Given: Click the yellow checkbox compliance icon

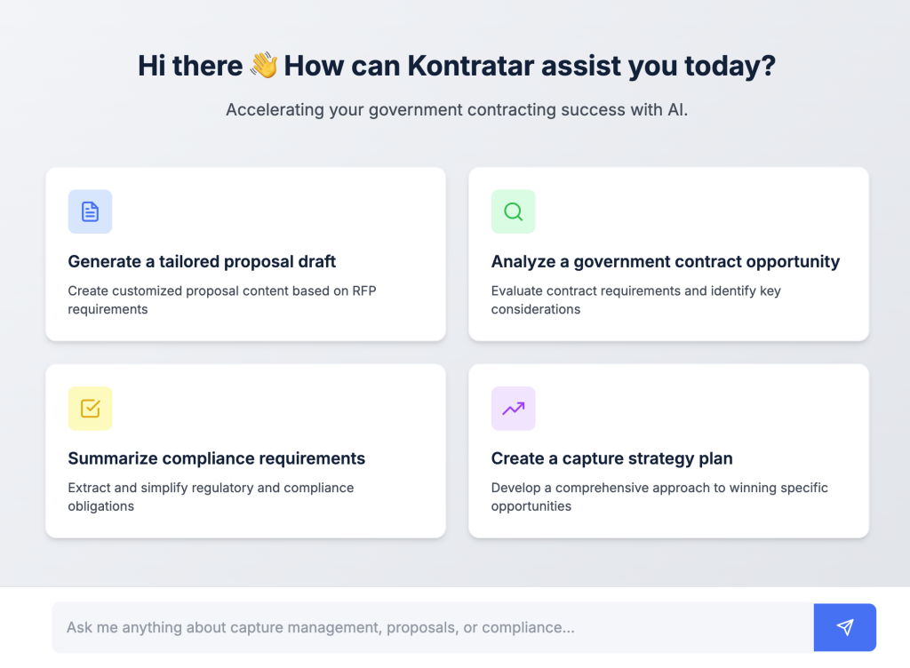Looking at the screenshot, I should 90,409.
